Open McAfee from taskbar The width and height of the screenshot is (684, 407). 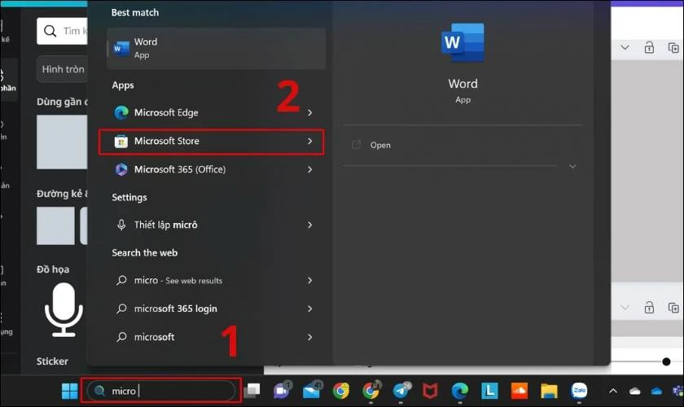(x=430, y=392)
